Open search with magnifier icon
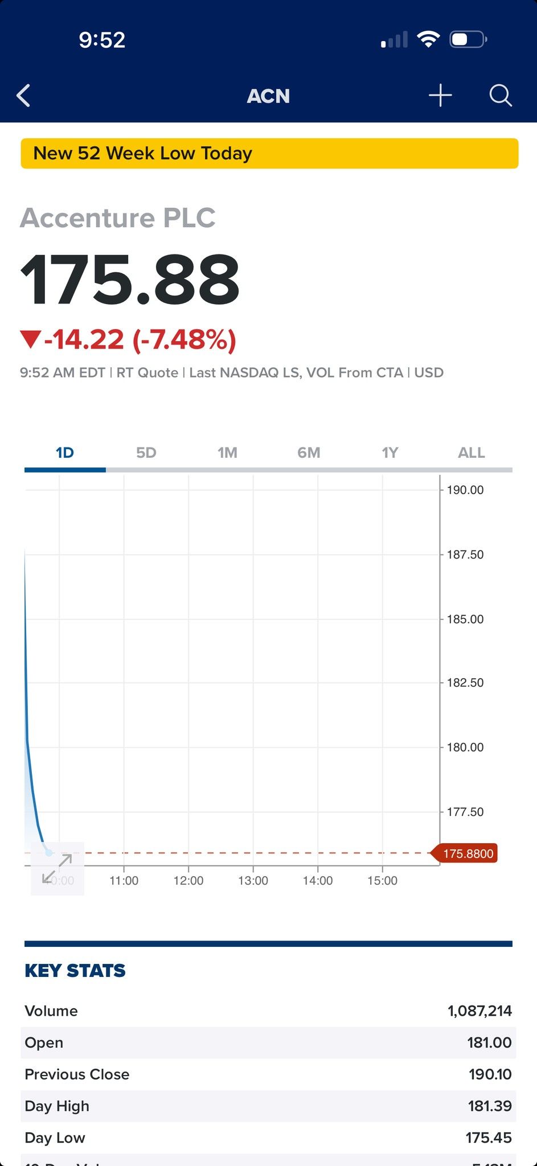 [x=501, y=96]
